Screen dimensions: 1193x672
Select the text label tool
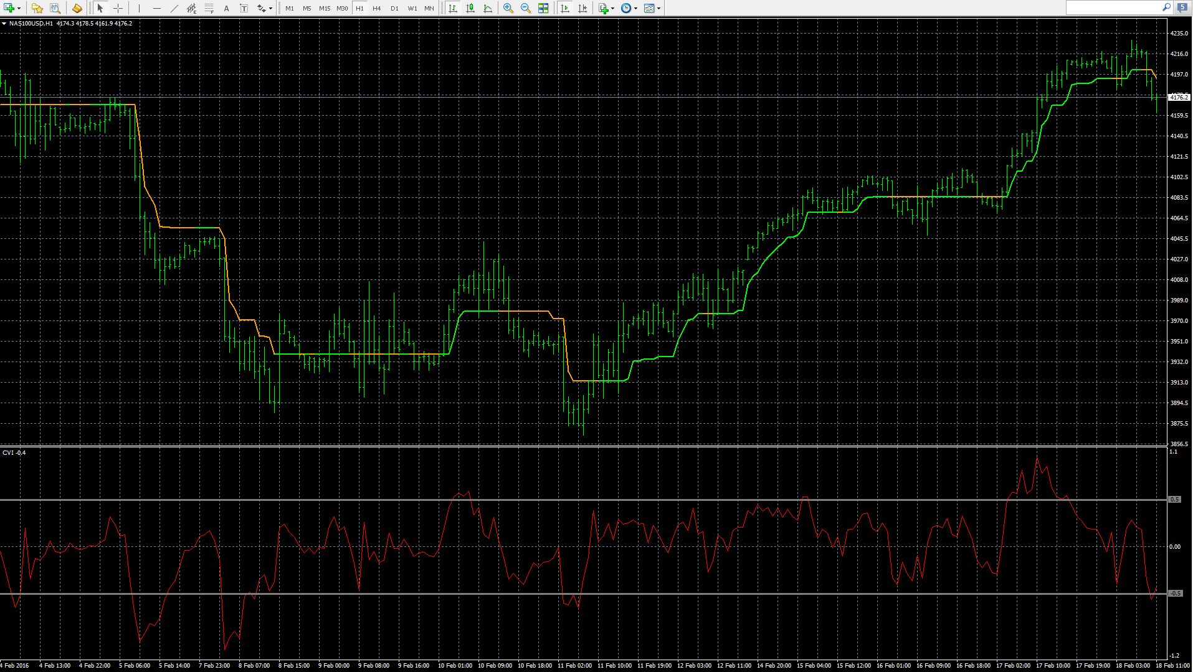[244, 8]
